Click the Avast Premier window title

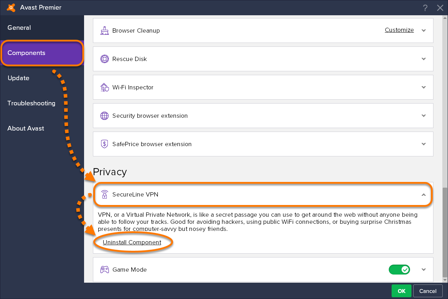pos(41,7)
